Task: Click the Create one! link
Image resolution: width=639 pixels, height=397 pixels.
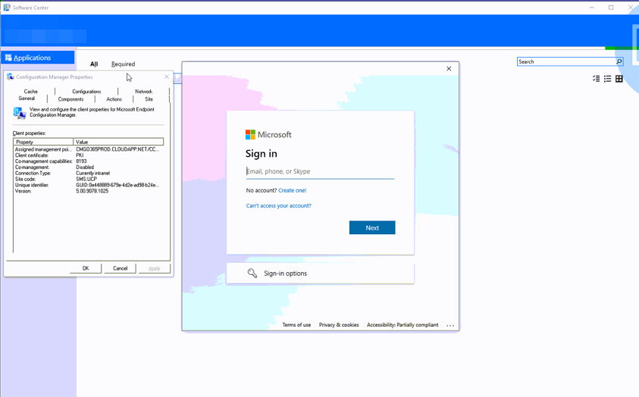Action: coord(292,190)
